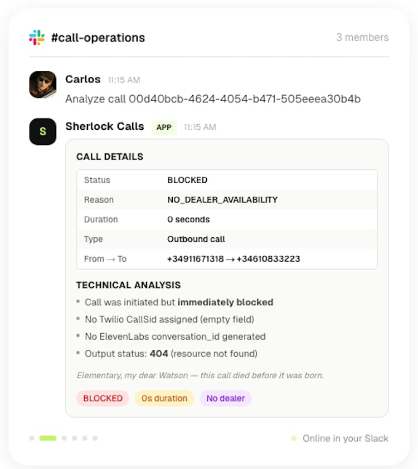Click the Slack logo icon
Viewport: 418px width, 469px height.
pyautogui.click(x=37, y=38)
